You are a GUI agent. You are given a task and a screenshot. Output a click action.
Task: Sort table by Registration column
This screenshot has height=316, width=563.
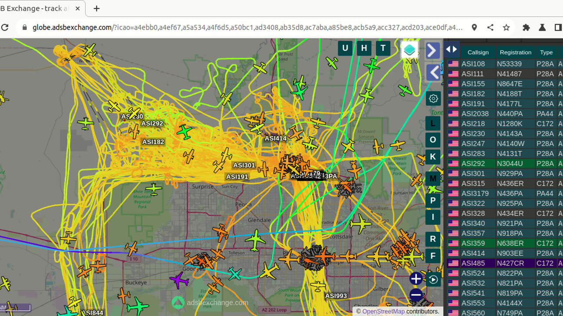(x=515, y=52)
